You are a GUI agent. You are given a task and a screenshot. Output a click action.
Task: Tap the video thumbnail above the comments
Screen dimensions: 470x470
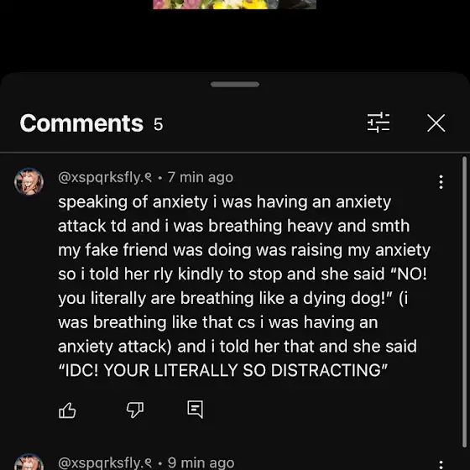point(234,4)
